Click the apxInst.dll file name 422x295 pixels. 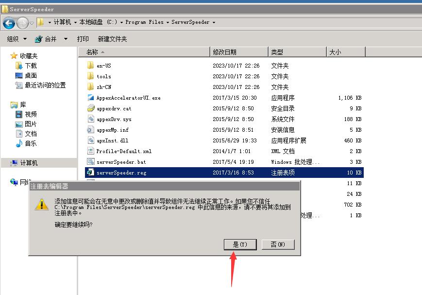pyautogui.click(x=113, y=140)
